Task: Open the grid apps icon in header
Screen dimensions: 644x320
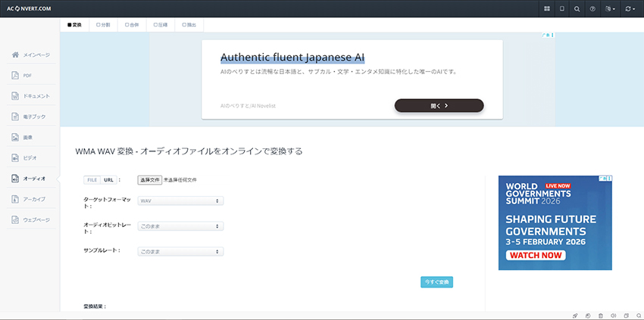Action: pos(547,8)
